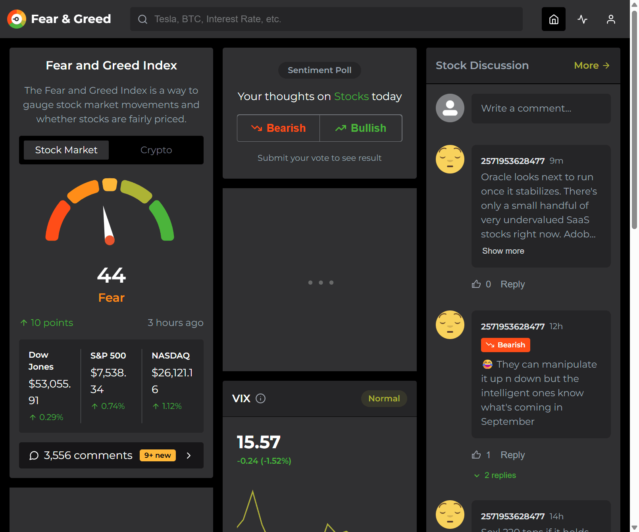Select Stock Market index toggle

[66, 150]
